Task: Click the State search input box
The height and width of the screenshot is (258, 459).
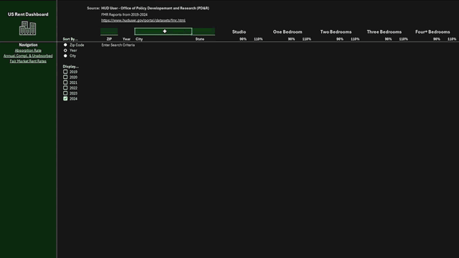Action: (x=204, y=32)
